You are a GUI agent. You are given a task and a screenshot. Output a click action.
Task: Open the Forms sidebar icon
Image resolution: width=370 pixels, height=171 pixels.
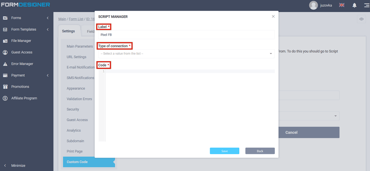click(5, 18)
